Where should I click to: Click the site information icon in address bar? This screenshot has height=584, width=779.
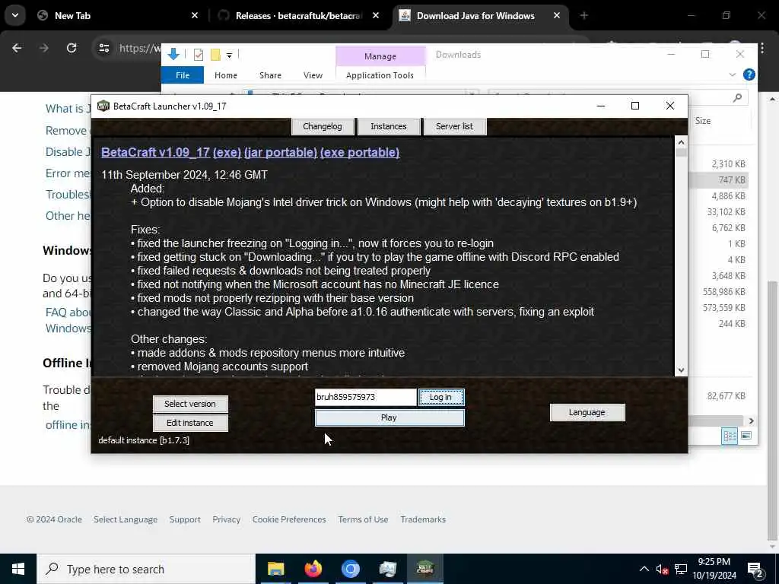[104, 48]
